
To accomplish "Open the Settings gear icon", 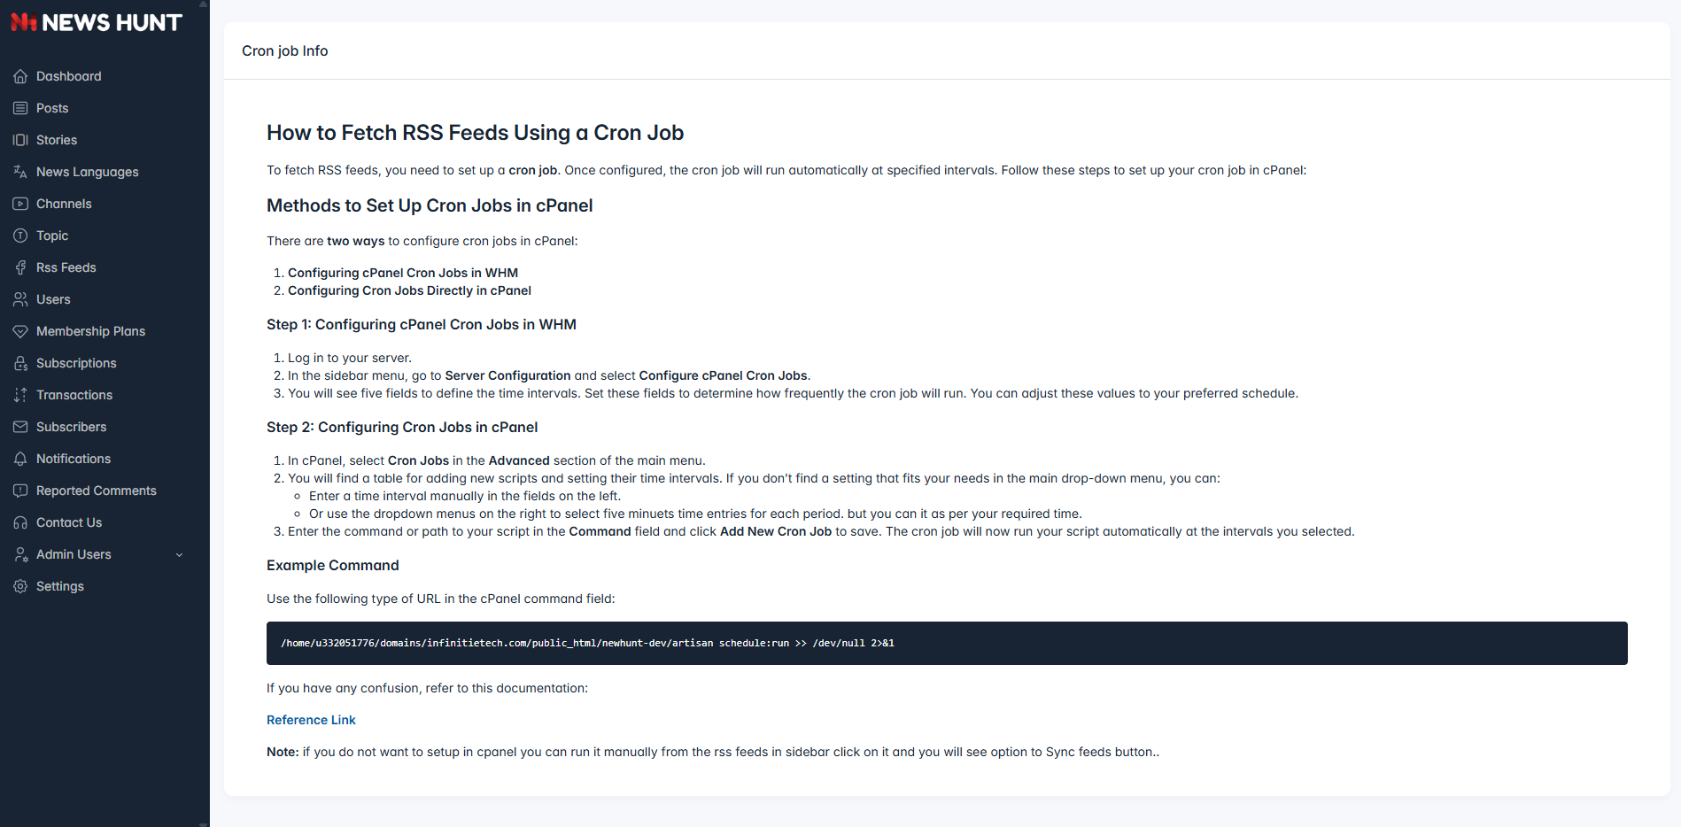I will pos(20,586).
